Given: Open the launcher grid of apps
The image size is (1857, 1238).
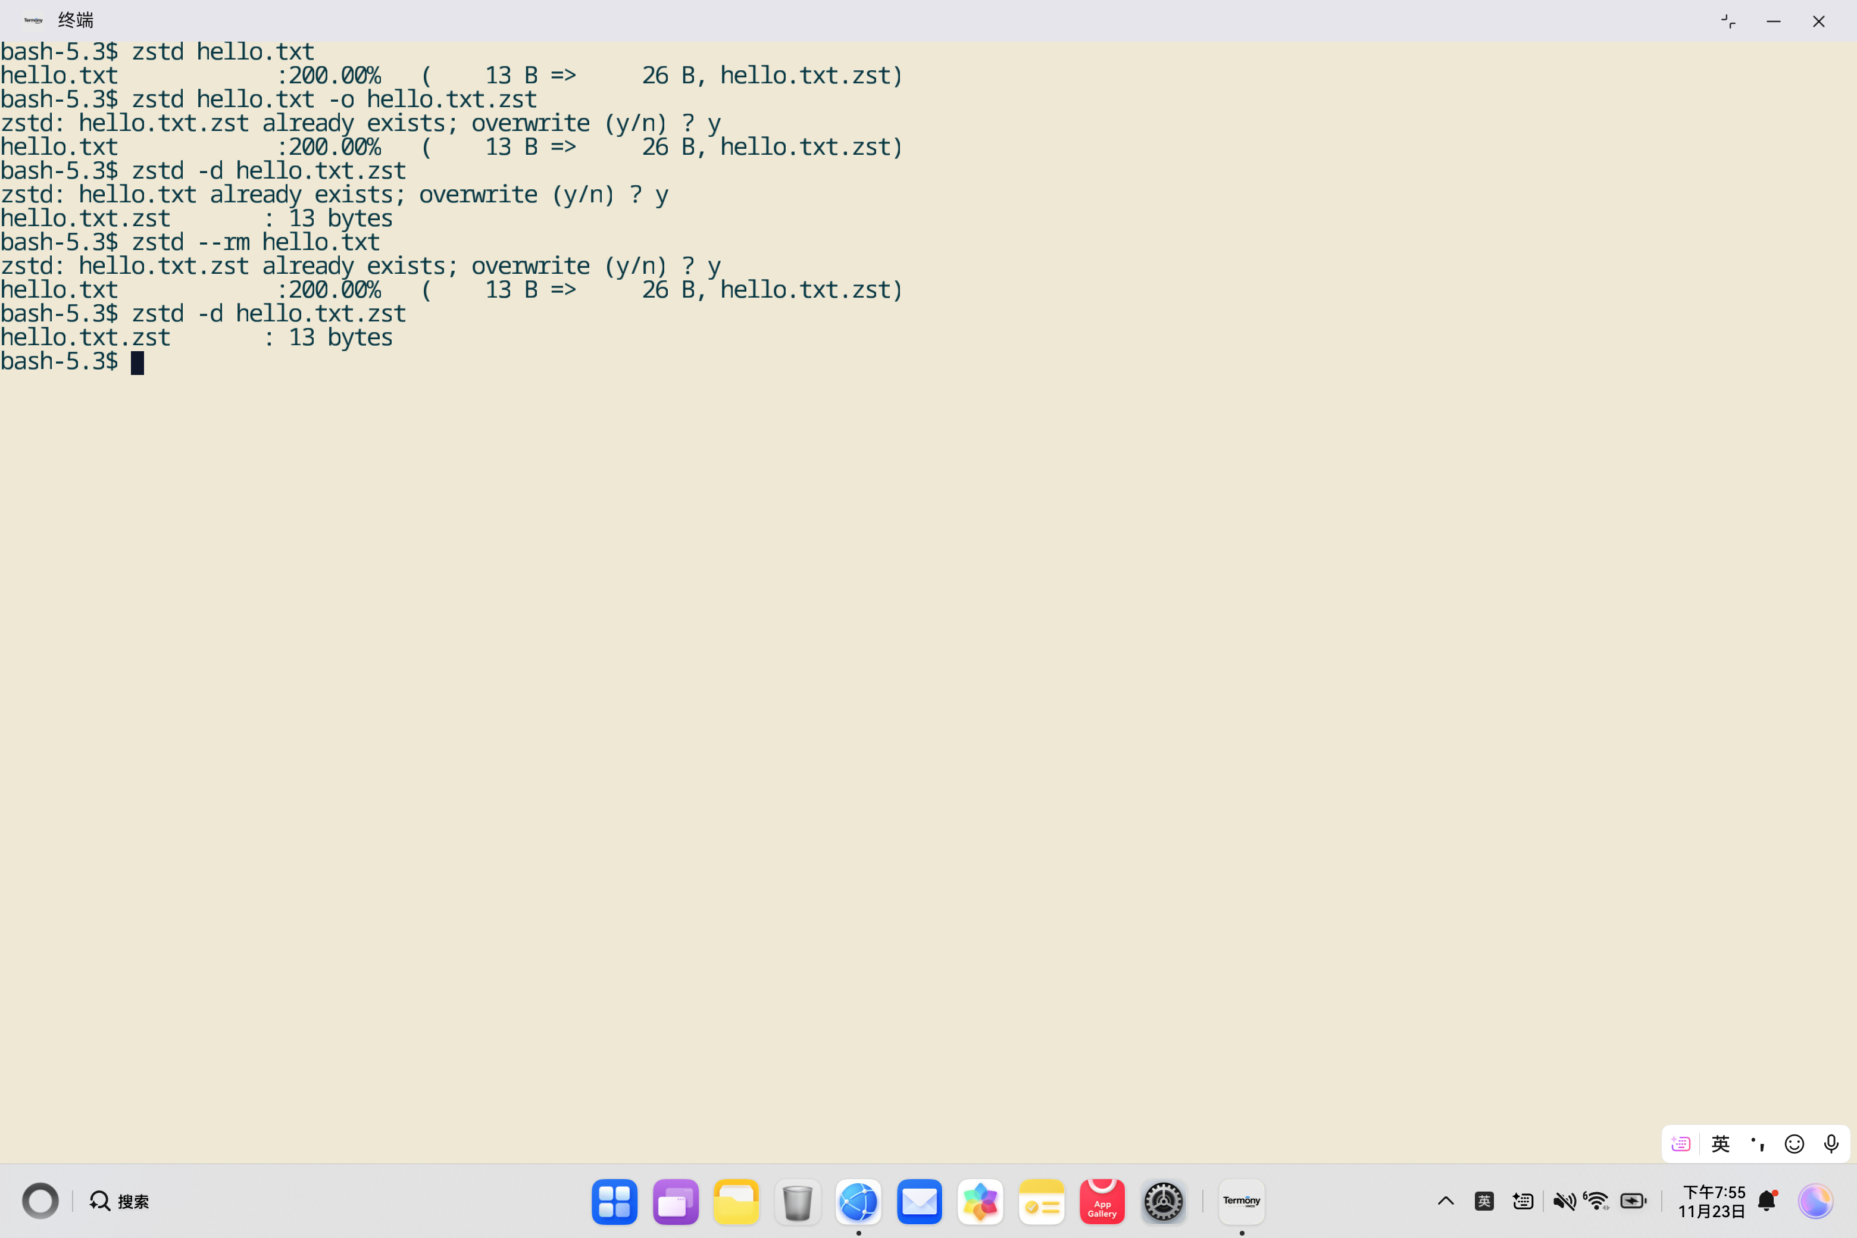Looking at the screenshot, I should click(614, 1201).
